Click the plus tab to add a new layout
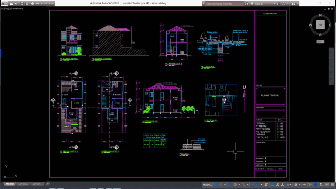 pos(48,184)
